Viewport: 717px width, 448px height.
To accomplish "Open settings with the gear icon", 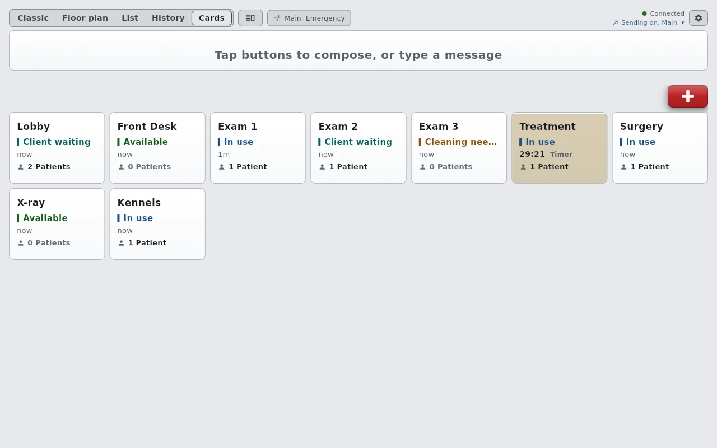I will tap(699, 18).
